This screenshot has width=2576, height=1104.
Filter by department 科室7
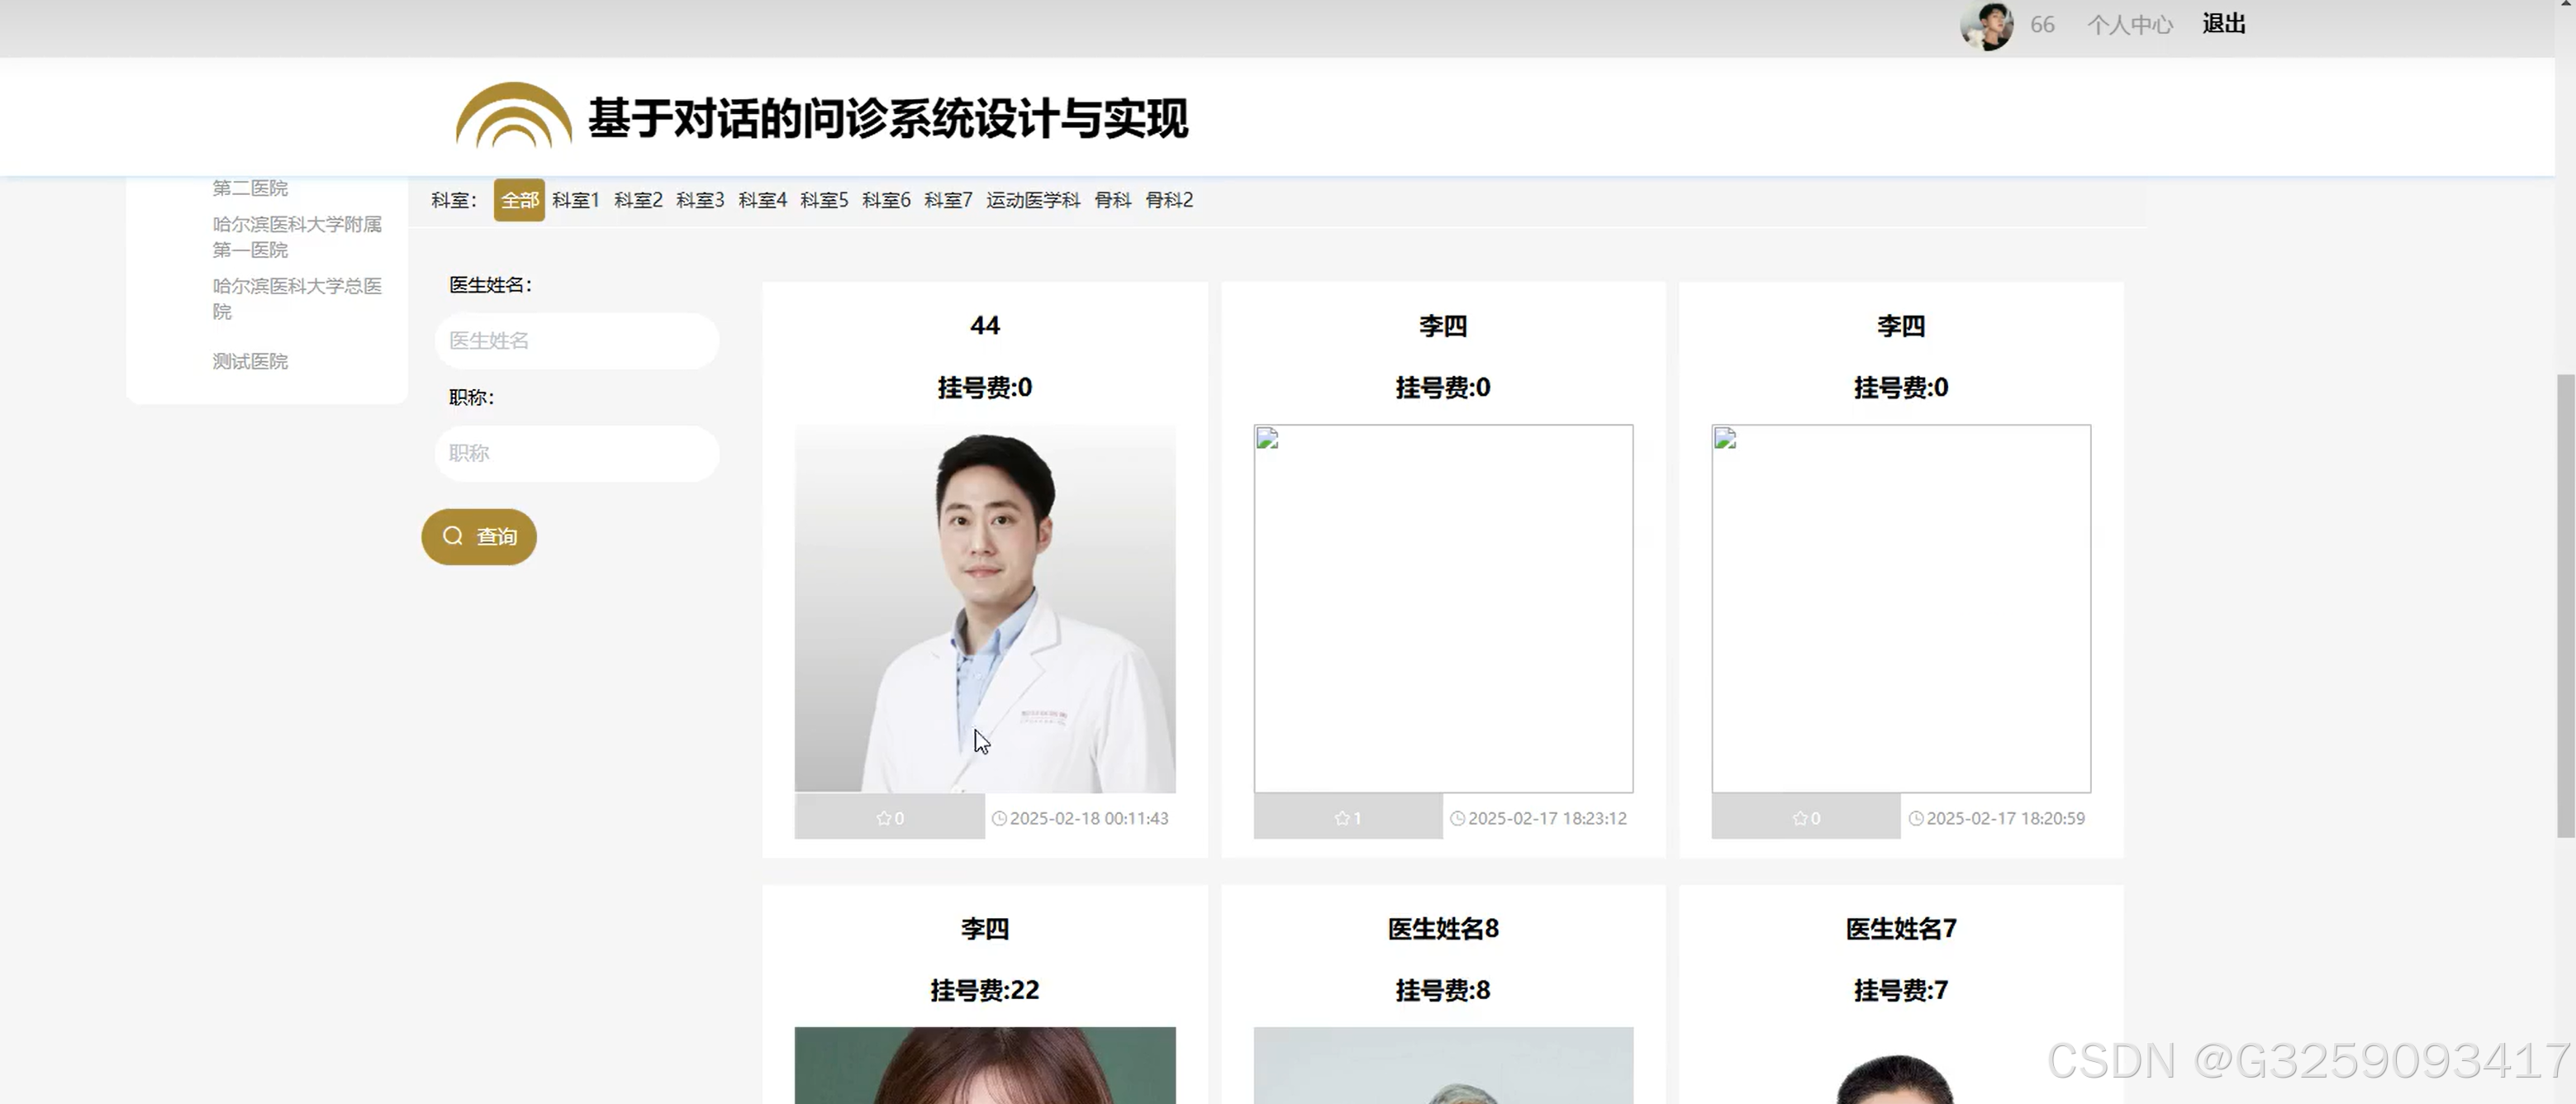pyautogui.click(x=948, y=200)
